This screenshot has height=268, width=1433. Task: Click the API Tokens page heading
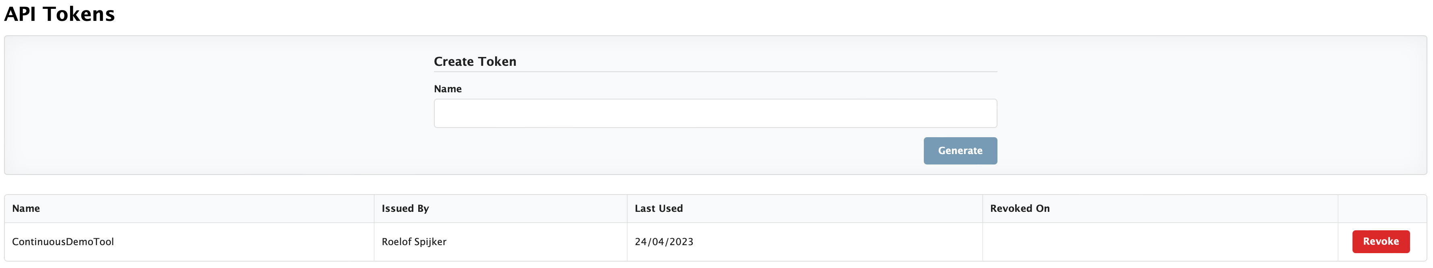pyautogui.click(x=59, y=14)
